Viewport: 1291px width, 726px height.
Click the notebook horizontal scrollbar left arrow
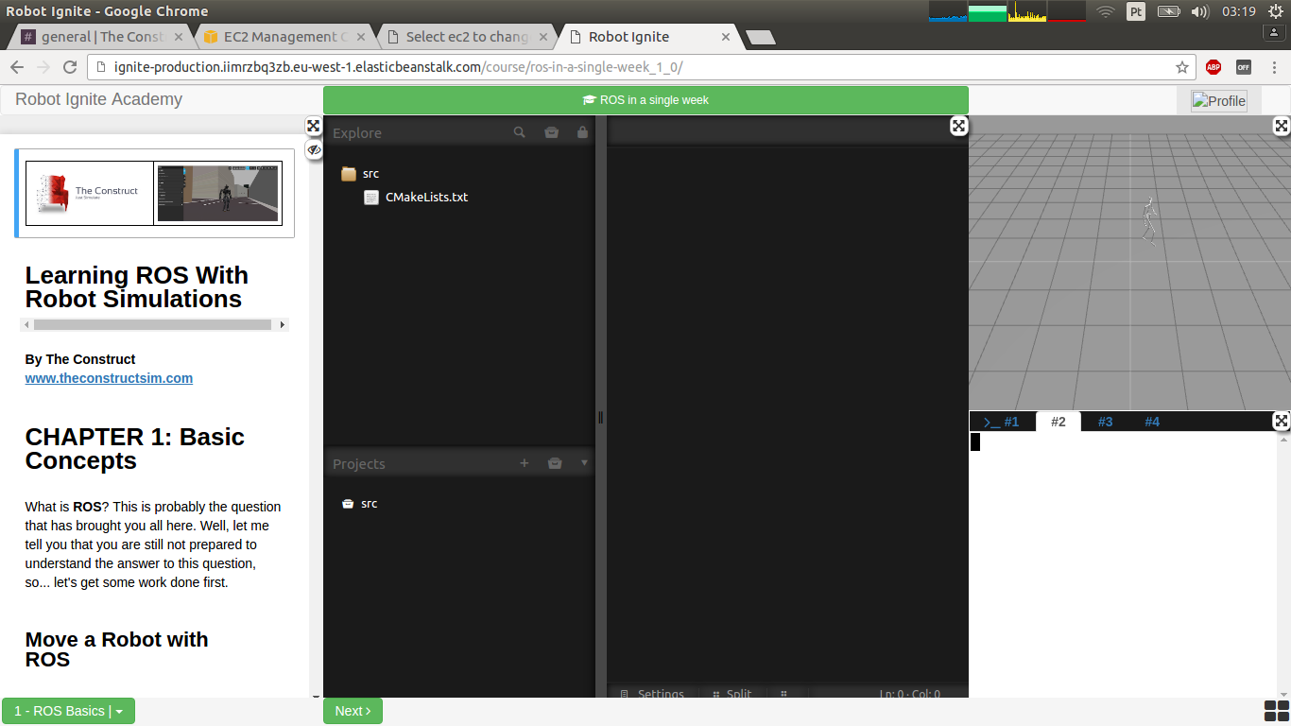[26, 324]
